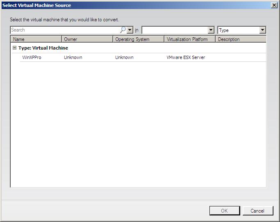Close the Select Virtual Machine Source dialog
The image size is (280, 222).
pos(274,5)
